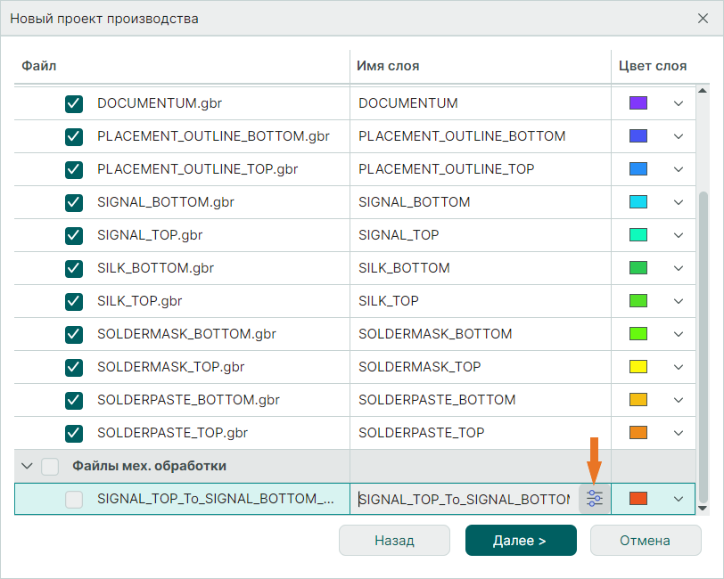The height and width of the screenshot is (579, 724).
Task: Collapse the Файлы мех. обработки group
Action: pos(27,466)
